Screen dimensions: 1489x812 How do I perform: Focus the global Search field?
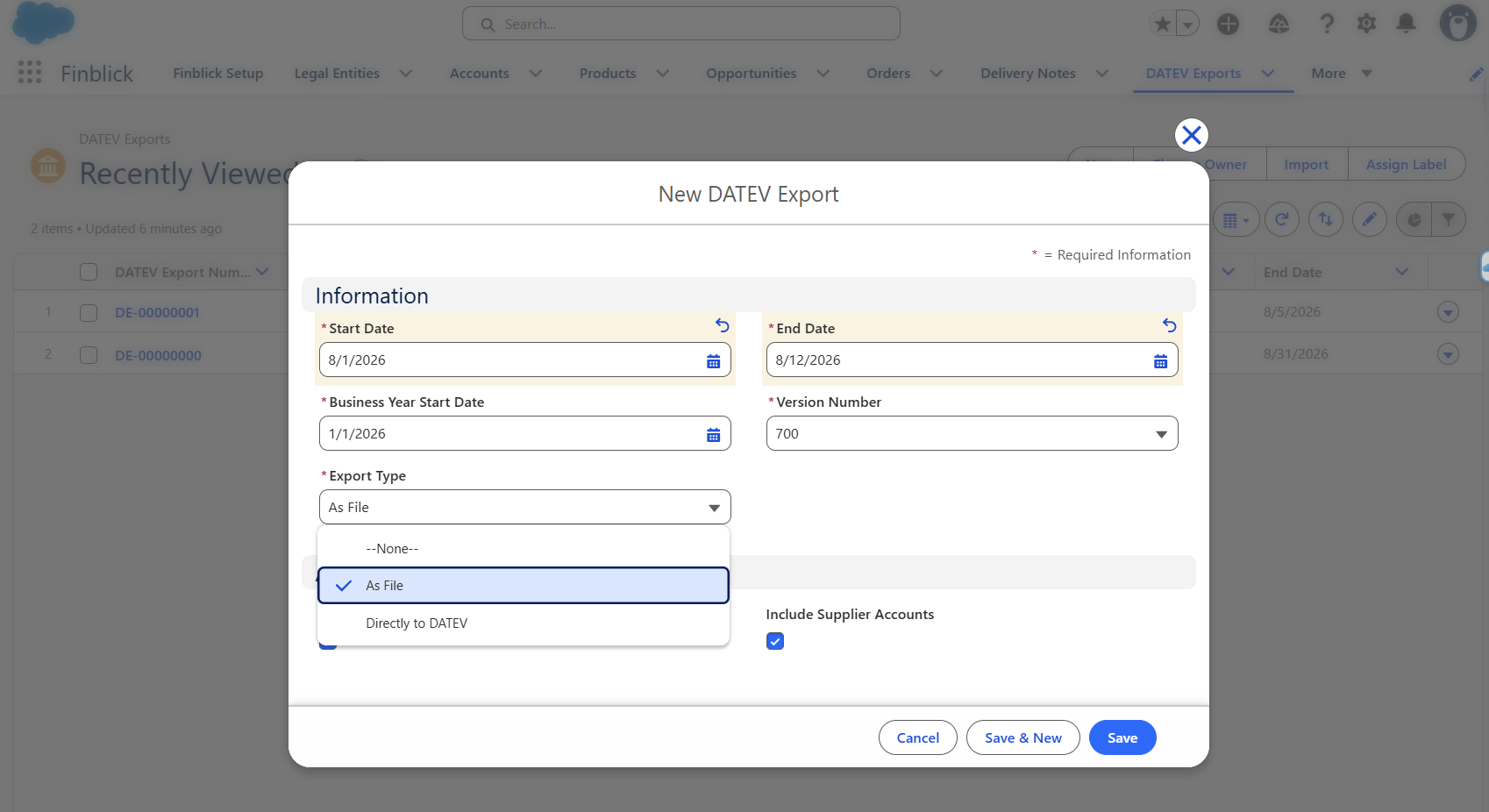click(681, 24)
